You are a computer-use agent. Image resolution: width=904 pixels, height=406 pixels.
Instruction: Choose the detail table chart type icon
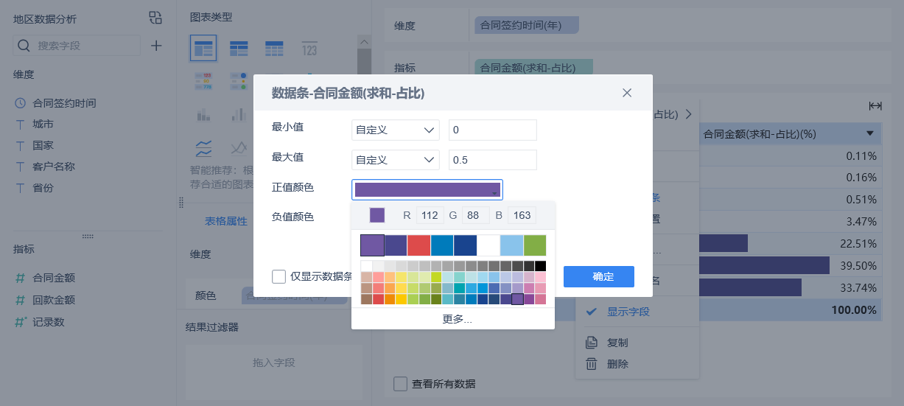[x=274, y=49]
